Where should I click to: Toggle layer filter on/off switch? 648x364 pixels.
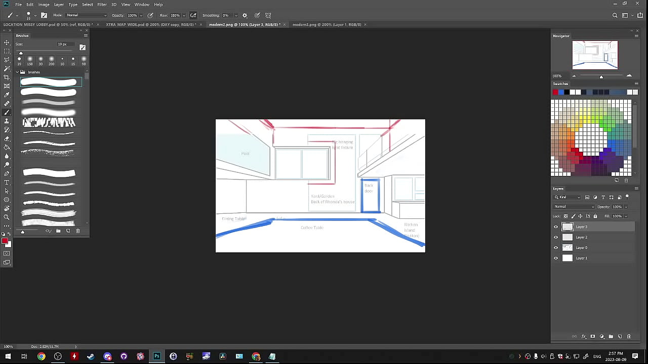627,197
